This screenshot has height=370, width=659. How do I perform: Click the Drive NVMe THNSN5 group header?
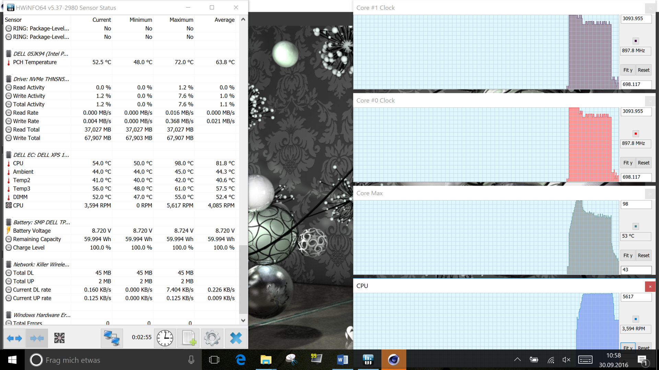point(38,79)
